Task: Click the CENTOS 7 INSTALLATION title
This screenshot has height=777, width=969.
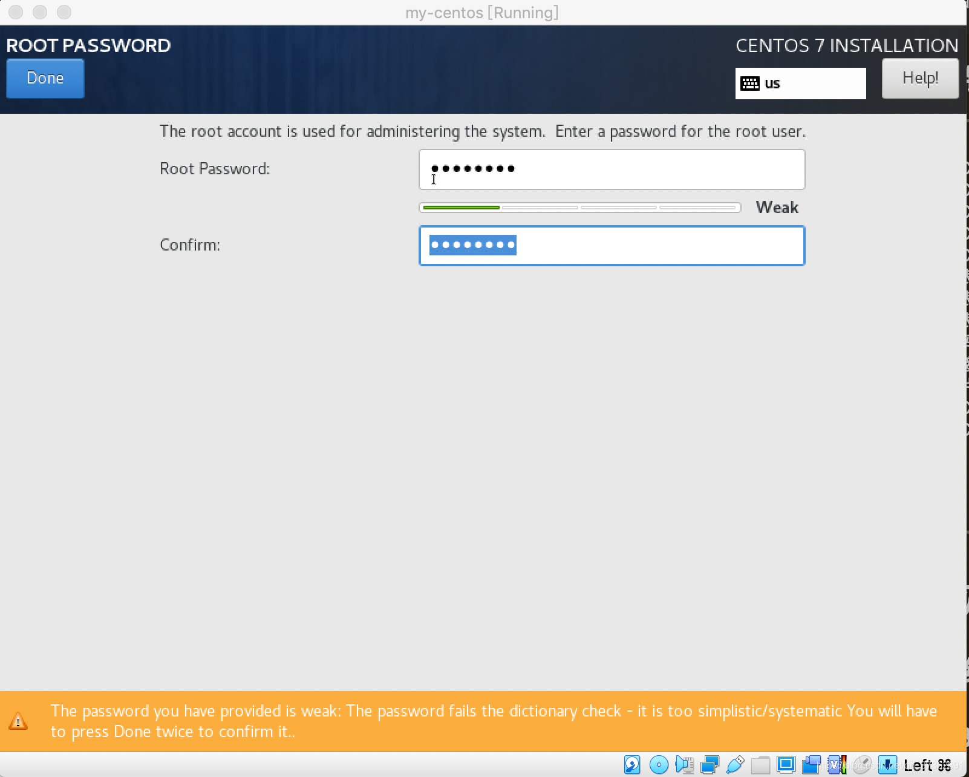Action: (x=847, y=45)
